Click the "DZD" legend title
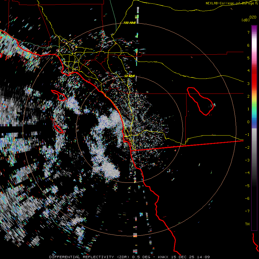 pyautogui.click(x=253, y=17)
